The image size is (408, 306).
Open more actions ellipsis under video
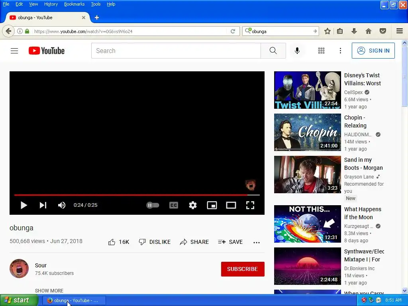point(257,243)
